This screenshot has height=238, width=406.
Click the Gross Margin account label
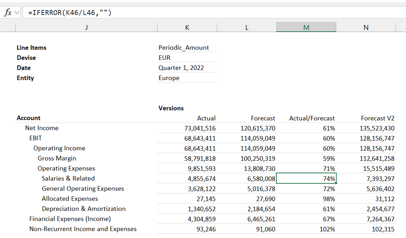coord(57,158)
